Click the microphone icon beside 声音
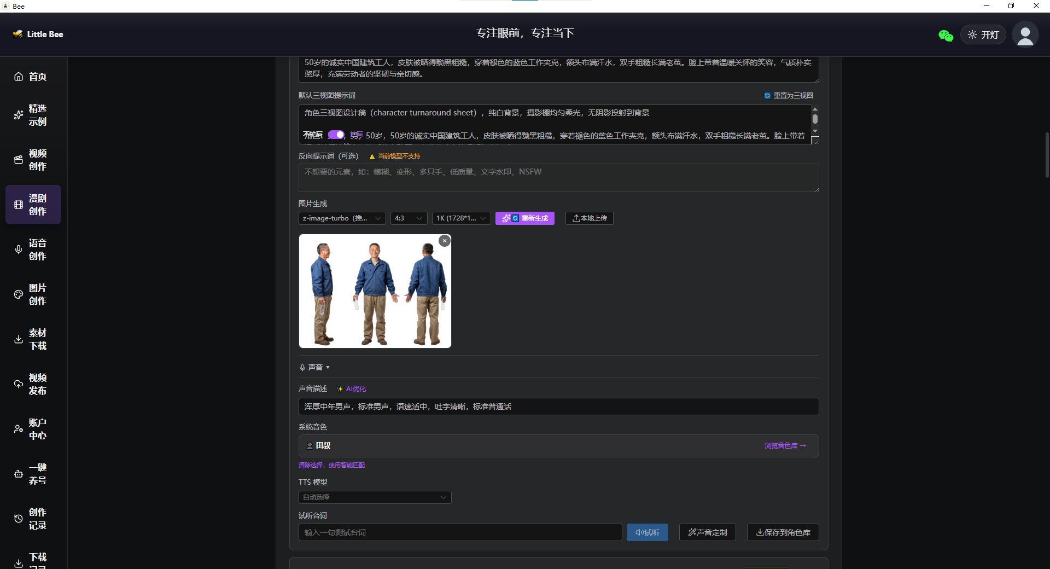Viewport: 1050px width, 569px height. (302, 367)
